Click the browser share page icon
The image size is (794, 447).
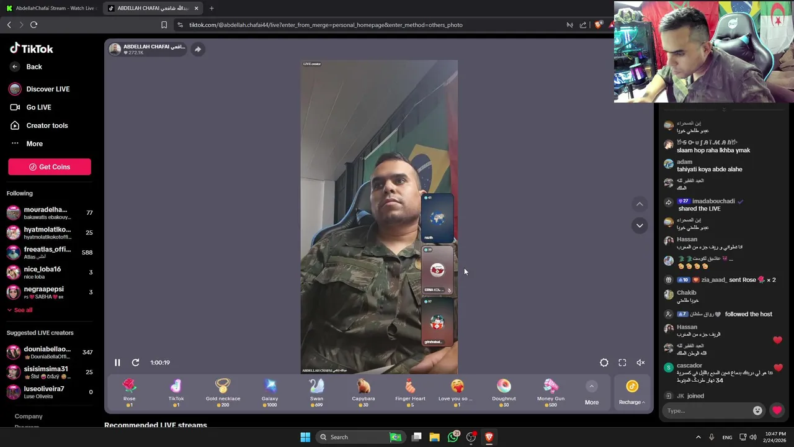click(x=583, y=25)
